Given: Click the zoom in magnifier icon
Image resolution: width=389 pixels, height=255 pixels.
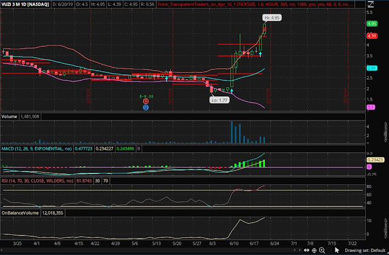Looking at the screenshot, I should tap(322, 250).
